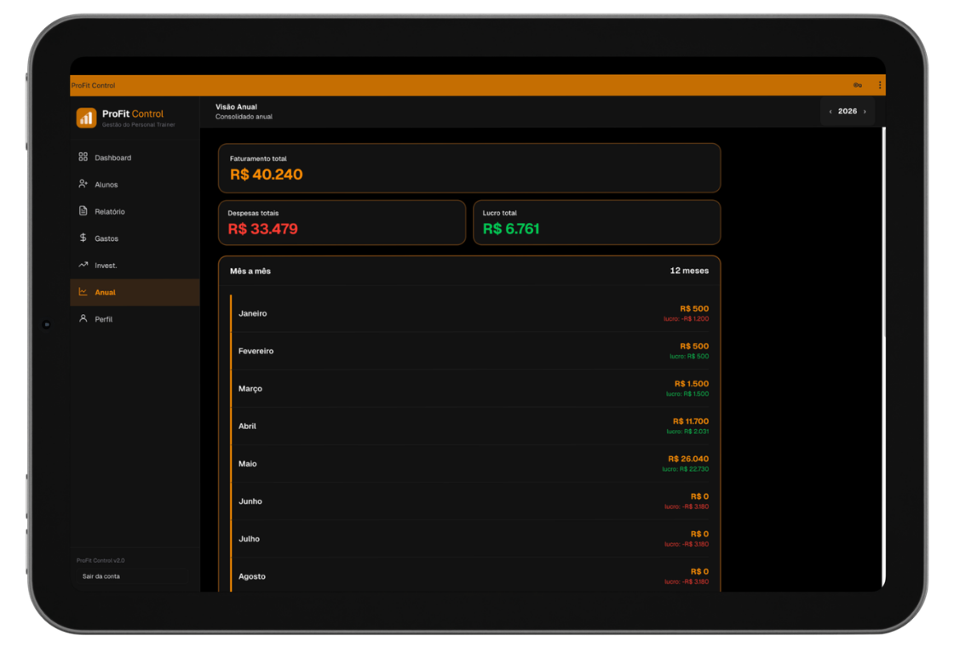Select the Julho row
The width and height of the screenshot is (954, 647).
coord(469,540)
